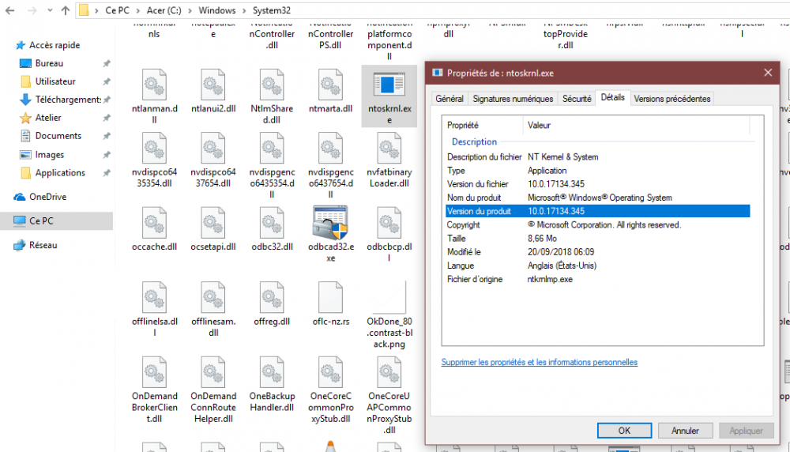Select Réseau in the navigation tree
This screenshot has height=452, width=790.
(x=43, y=245)
